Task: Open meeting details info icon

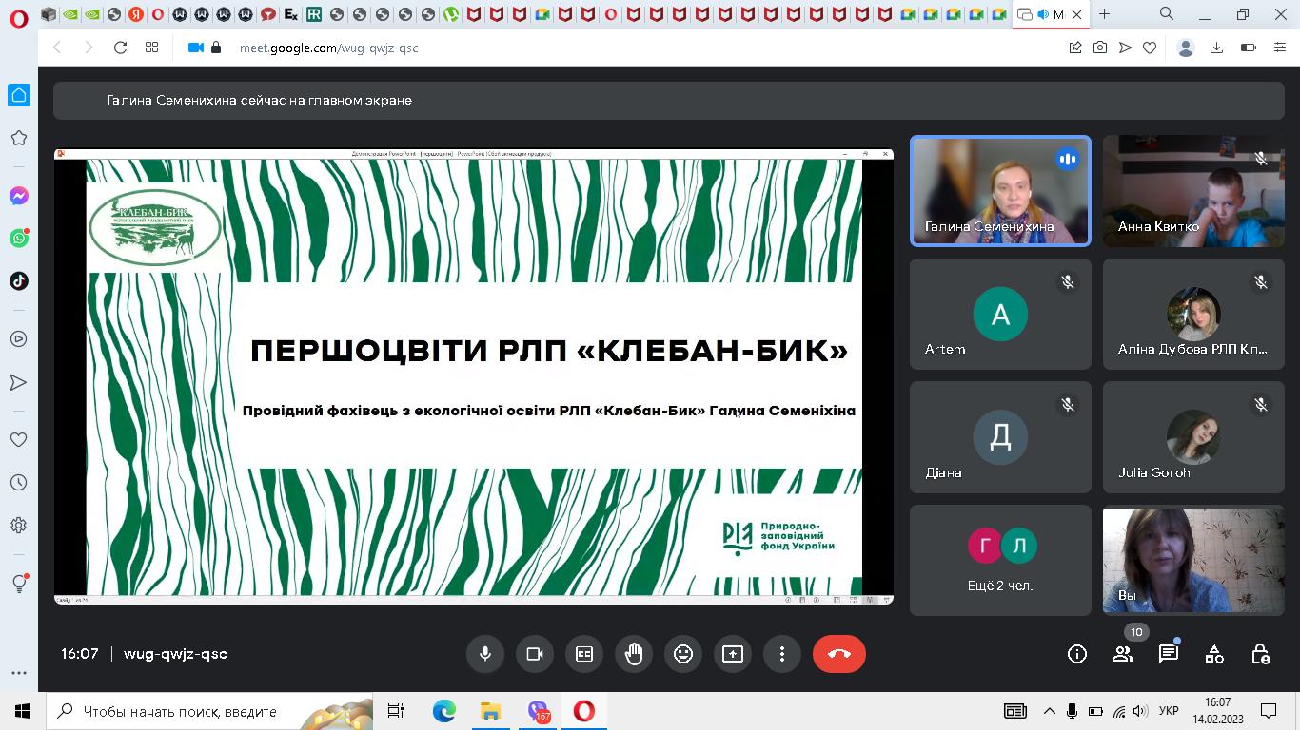Action: [x=1077, y=654]
